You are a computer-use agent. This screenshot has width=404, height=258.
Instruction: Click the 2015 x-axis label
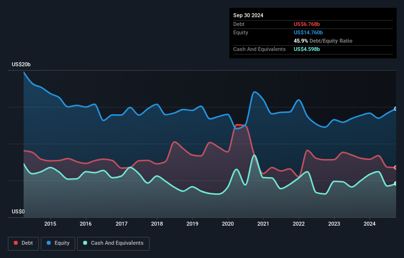coord(50,224)
